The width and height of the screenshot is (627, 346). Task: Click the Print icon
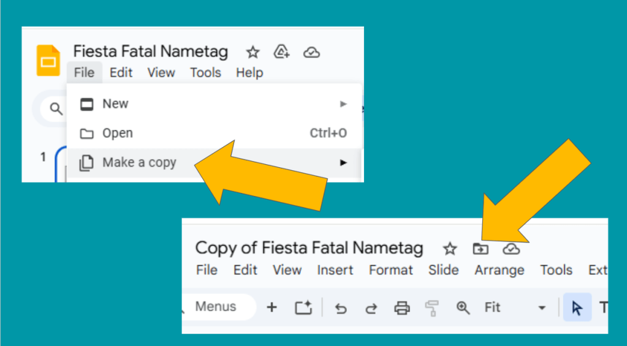(402, 308)
